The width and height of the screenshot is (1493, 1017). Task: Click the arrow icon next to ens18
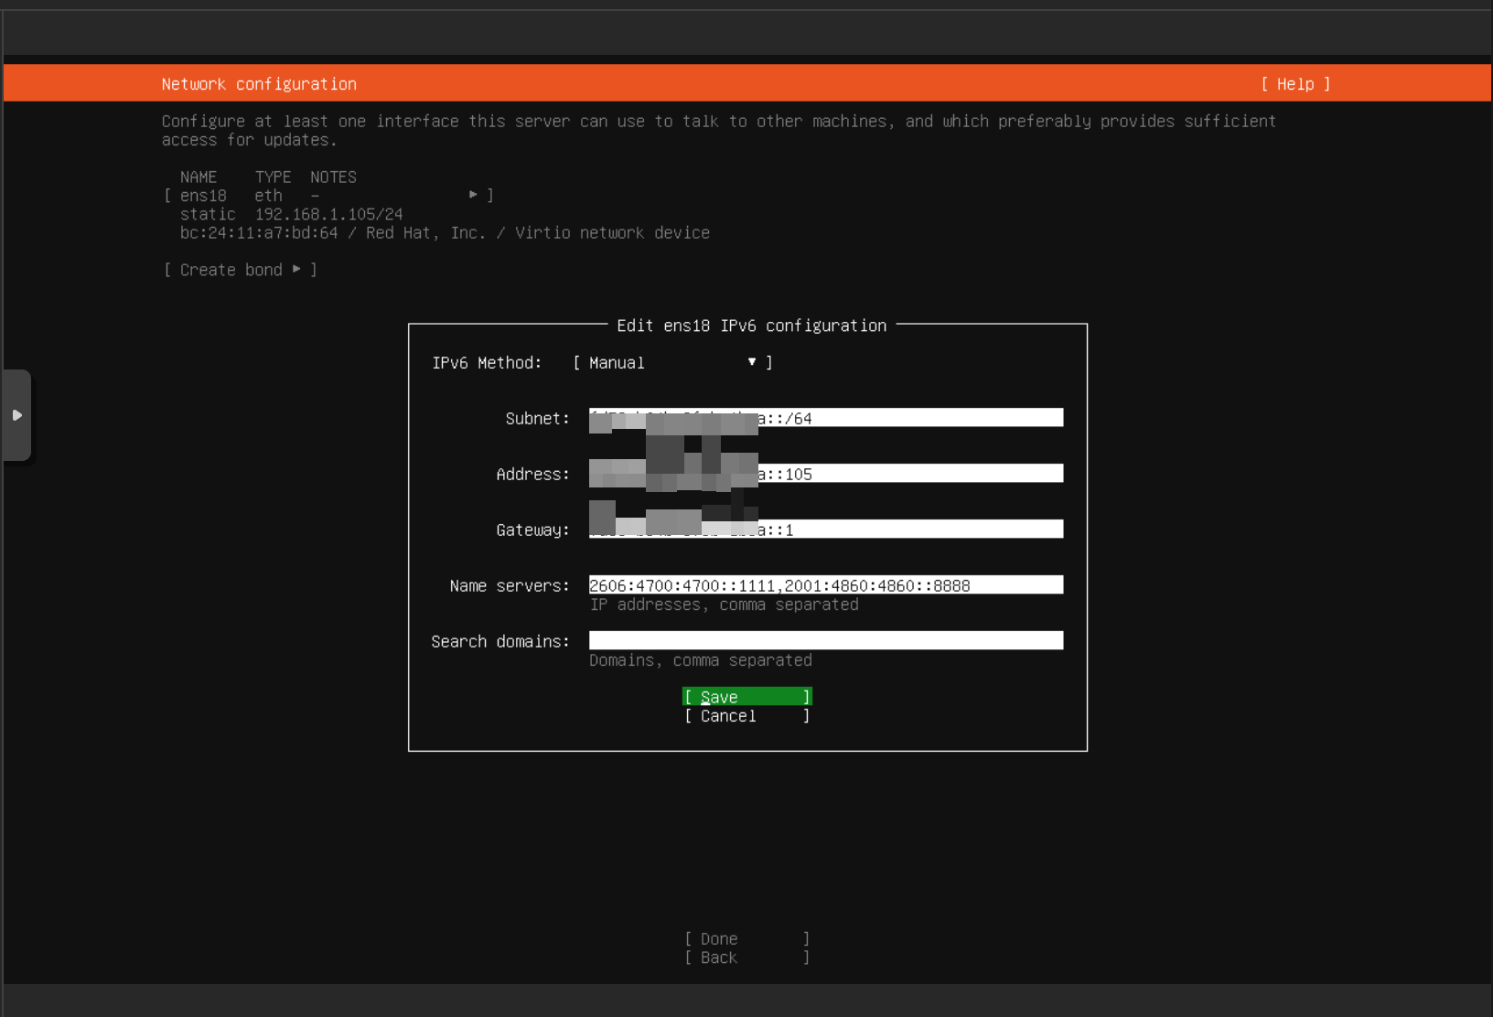coord(473,195)
